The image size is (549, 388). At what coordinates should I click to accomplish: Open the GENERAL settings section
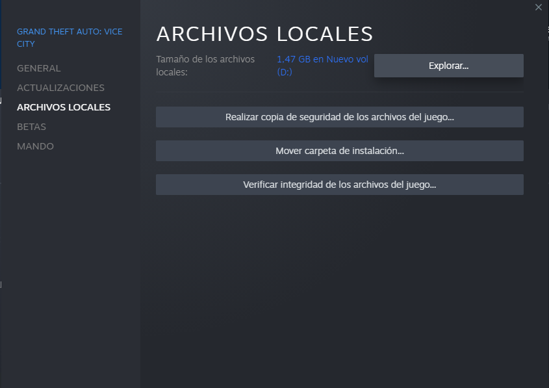(x=39, y=68)
